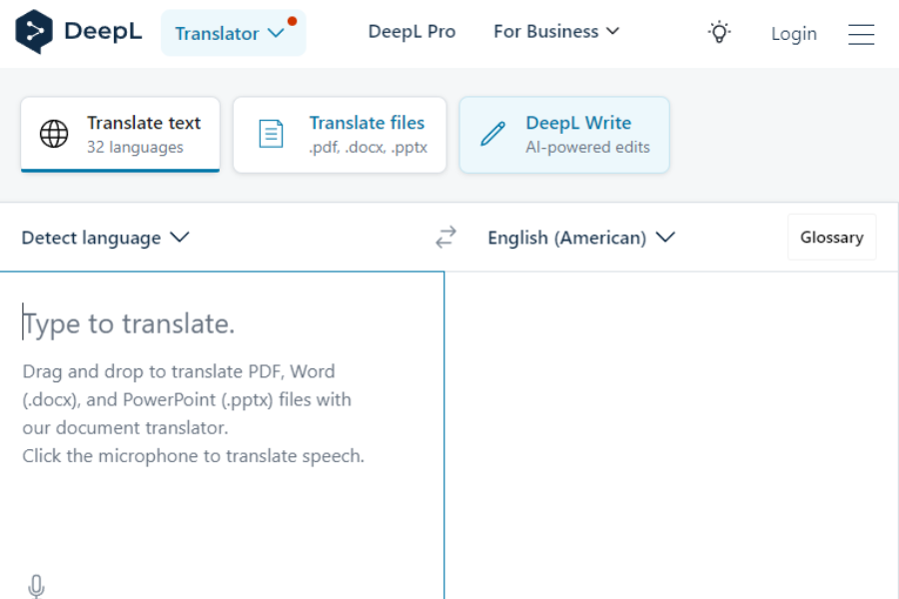
Task: Switch to the Translate files tab
Action: [x=340, y=134]
